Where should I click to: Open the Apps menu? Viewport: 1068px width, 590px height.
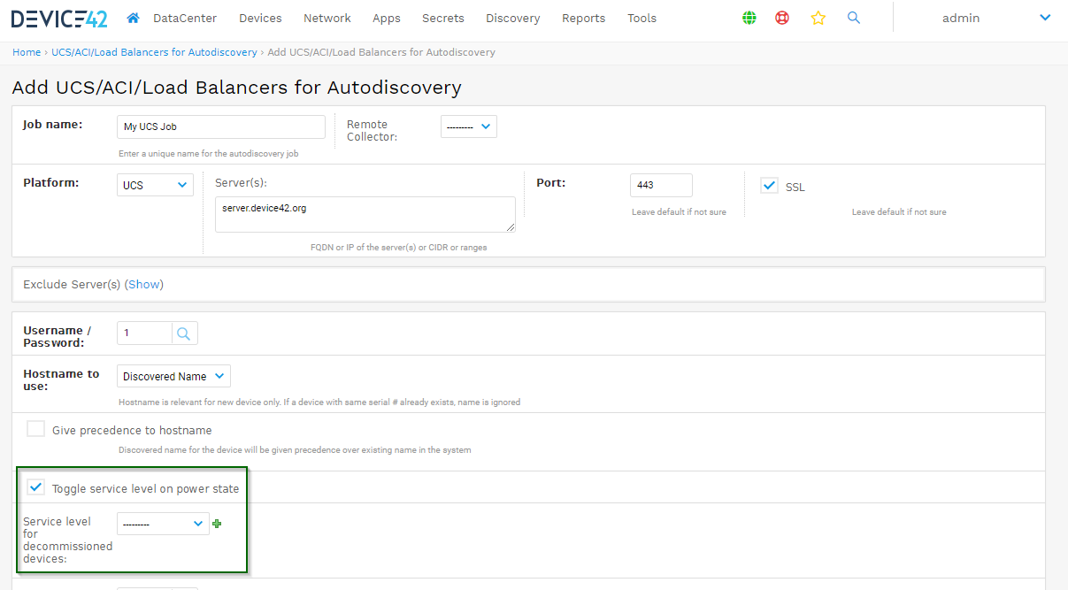[x=387, y=18]
